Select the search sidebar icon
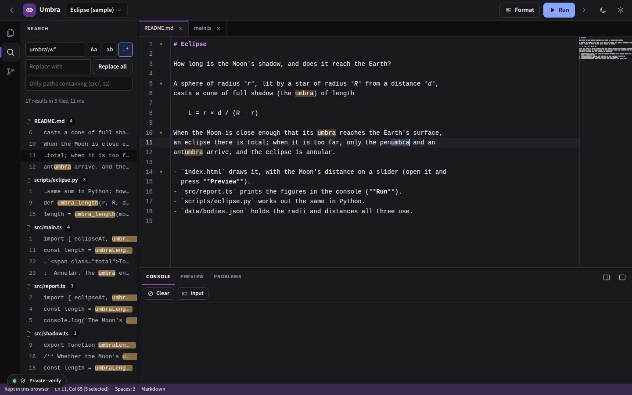Image resolution: width=632 pixels, height=395 pixels. 11,52
